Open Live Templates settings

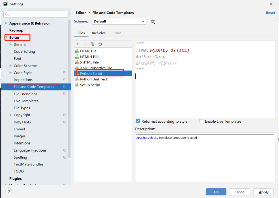click(x=26, y=101)
